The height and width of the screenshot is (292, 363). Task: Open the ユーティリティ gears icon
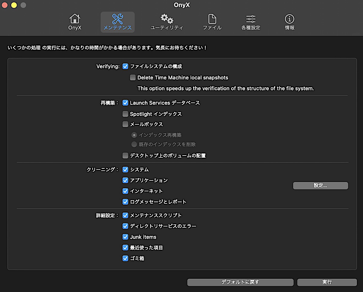[167, 22]
